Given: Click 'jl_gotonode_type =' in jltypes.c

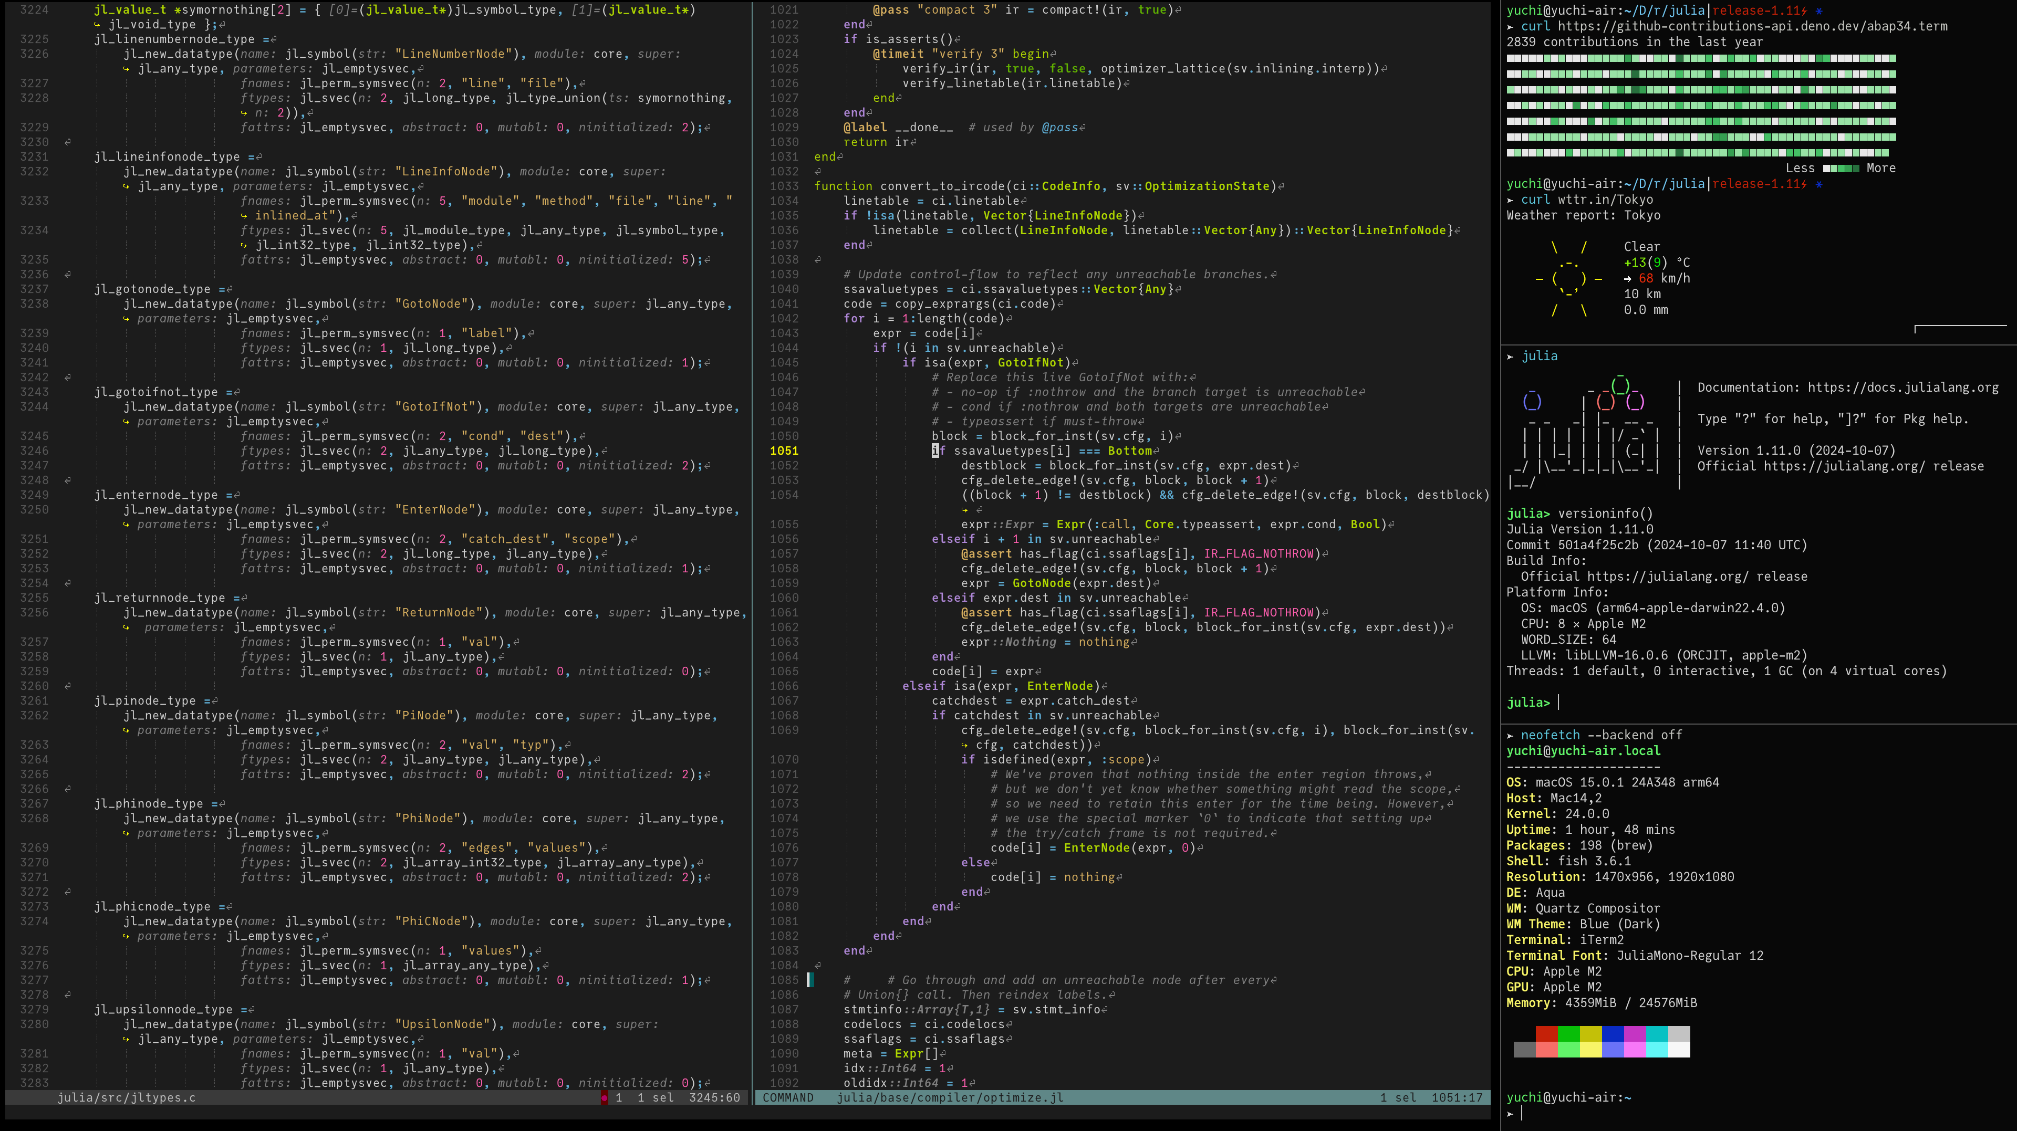Looking at the screenshot, I should pos(163,289).
